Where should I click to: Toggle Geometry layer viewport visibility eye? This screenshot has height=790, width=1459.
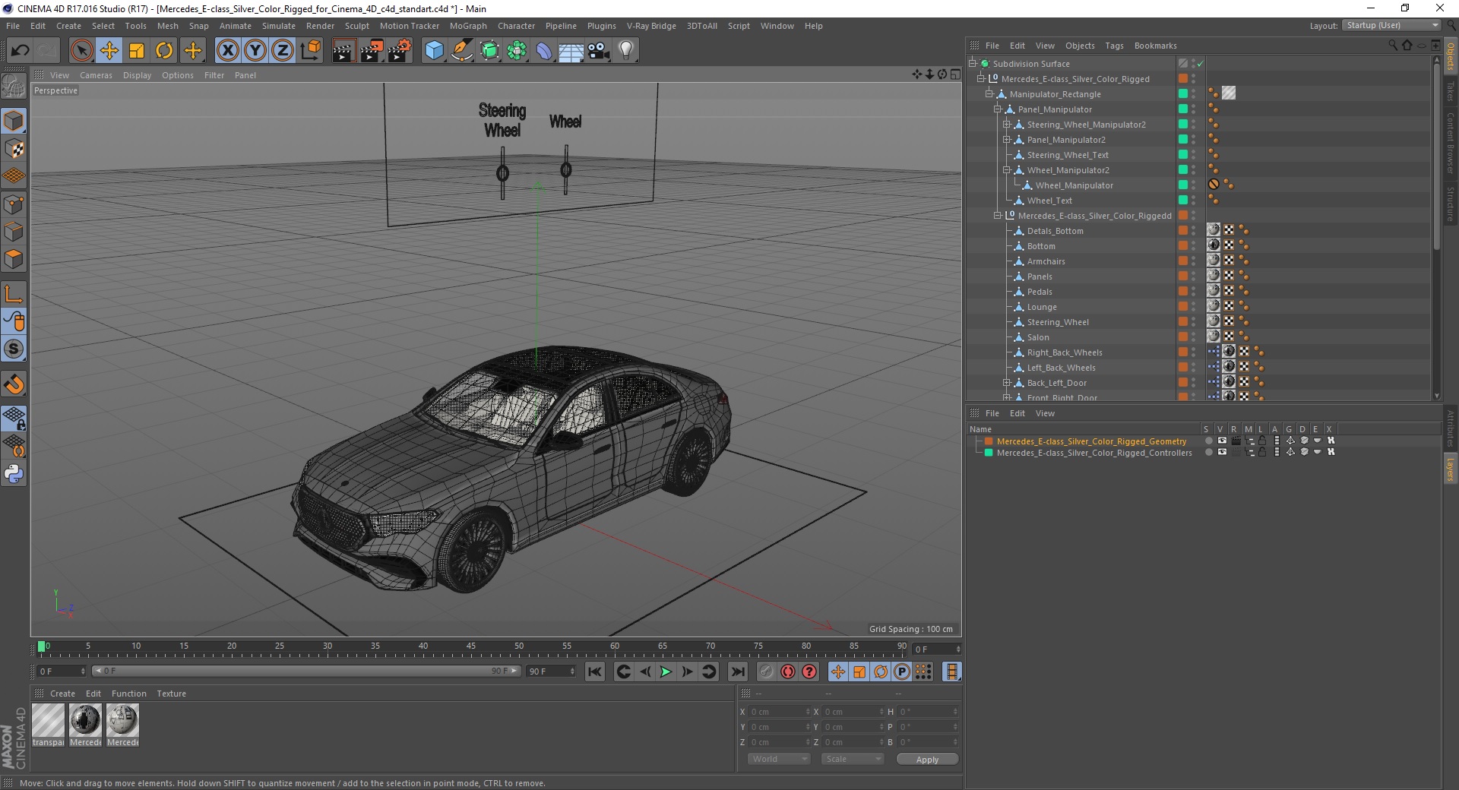point(1222,441)
